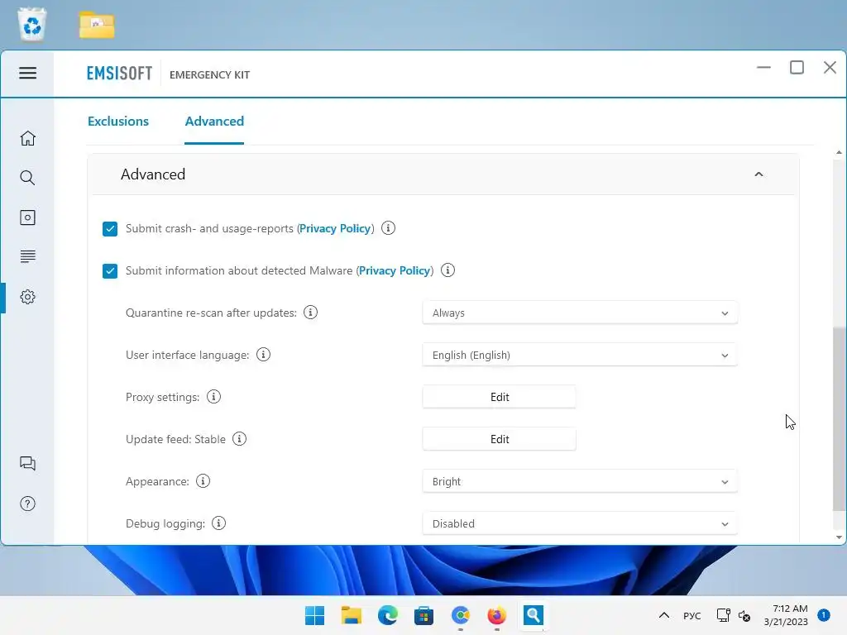Open the chat feedback icon in sidebar
847x635 pixels.
coord(27,463)
